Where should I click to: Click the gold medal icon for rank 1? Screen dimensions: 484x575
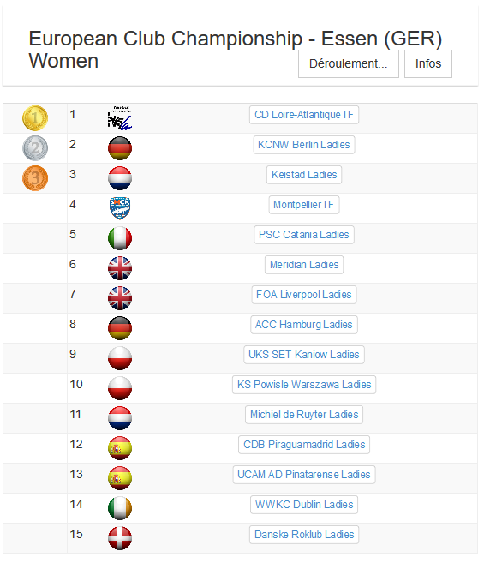[x=35, y=118]
